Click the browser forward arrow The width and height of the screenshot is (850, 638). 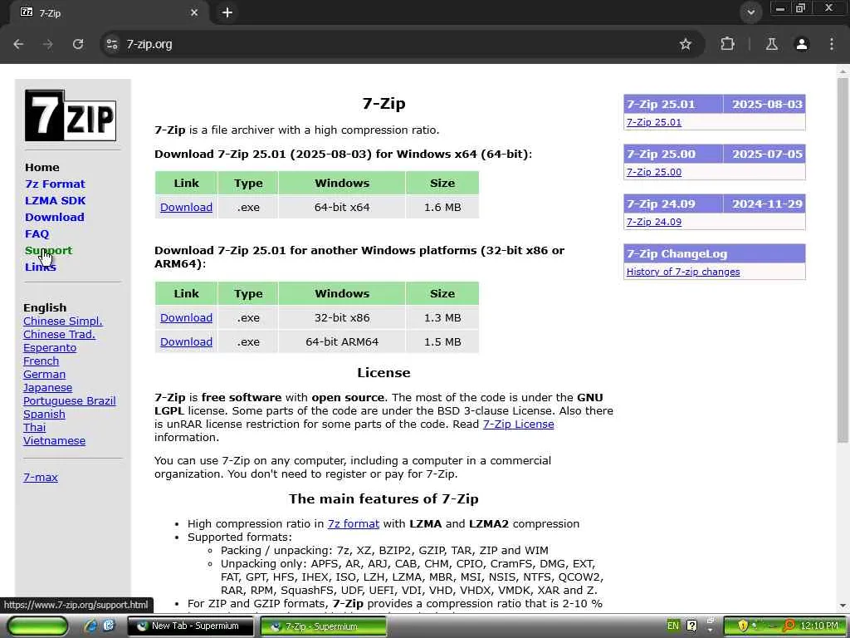48,44
